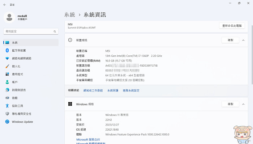Screen dimensions: 253x144
Task: Select the 64 位元作業系統 system type text
Action: (x=125, y=75)
